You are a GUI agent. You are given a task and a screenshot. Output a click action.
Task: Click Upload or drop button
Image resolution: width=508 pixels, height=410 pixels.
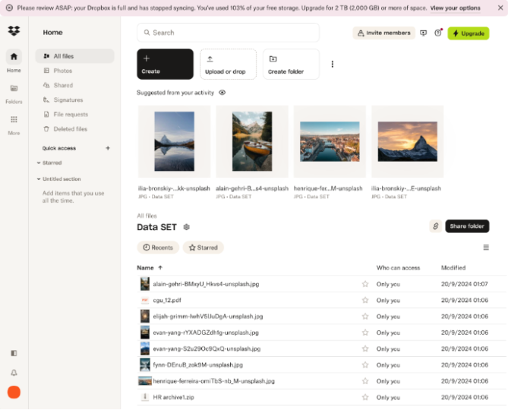click(x=228, y=64)
